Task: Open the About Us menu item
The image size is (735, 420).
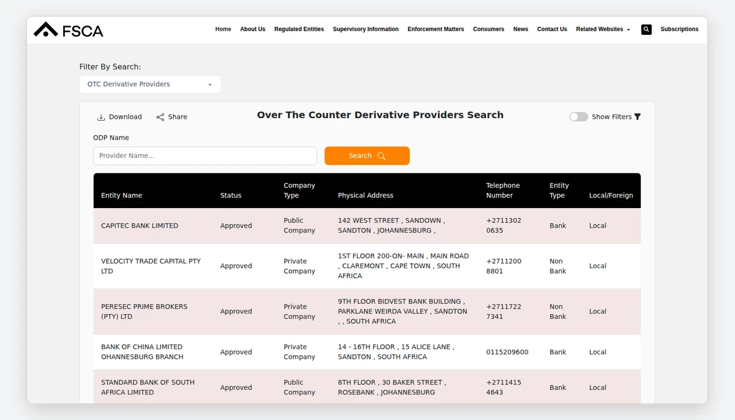Action: [252, 29]
